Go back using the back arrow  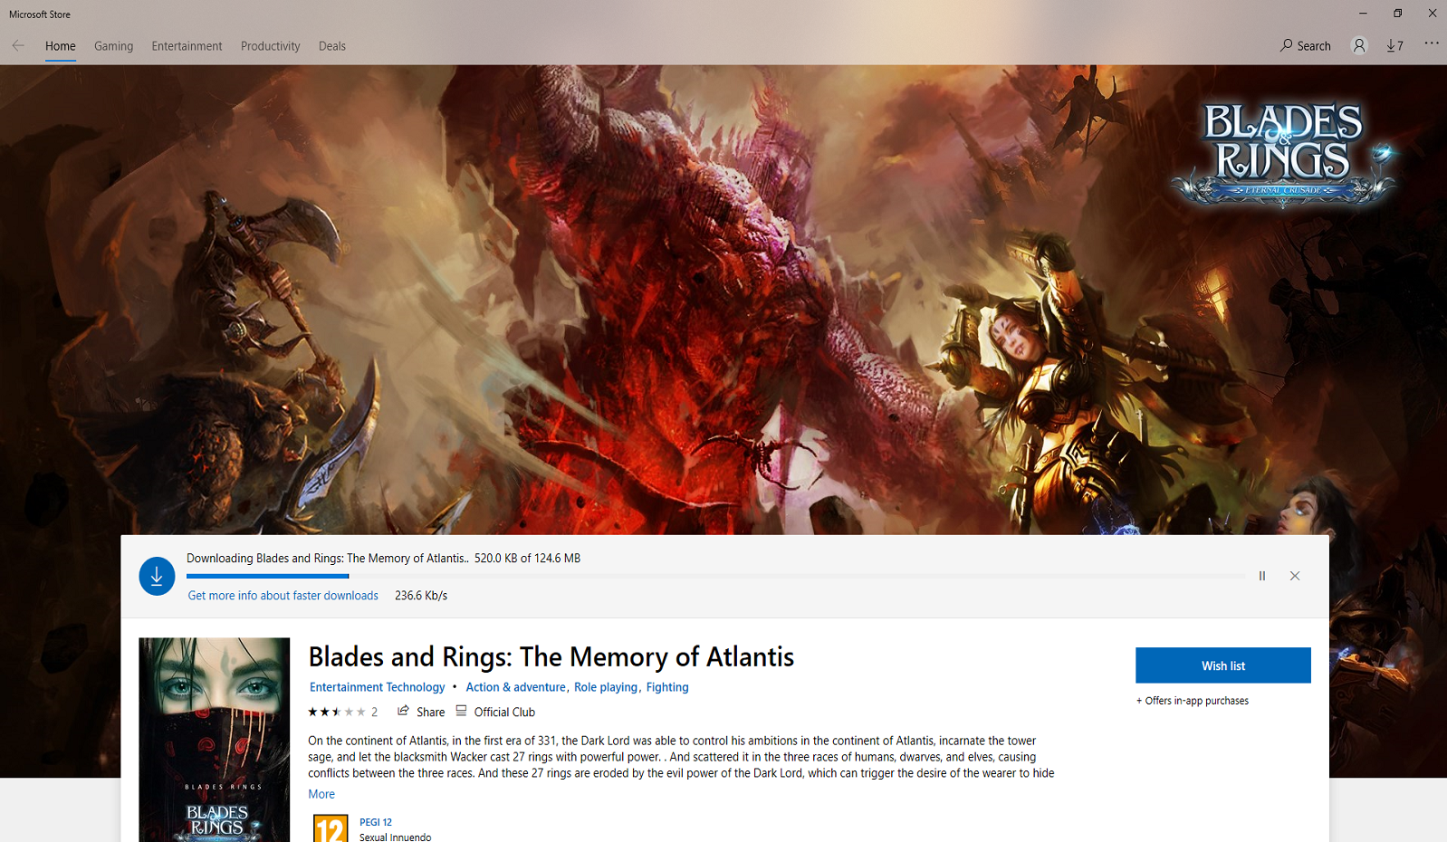pos(18,45)
